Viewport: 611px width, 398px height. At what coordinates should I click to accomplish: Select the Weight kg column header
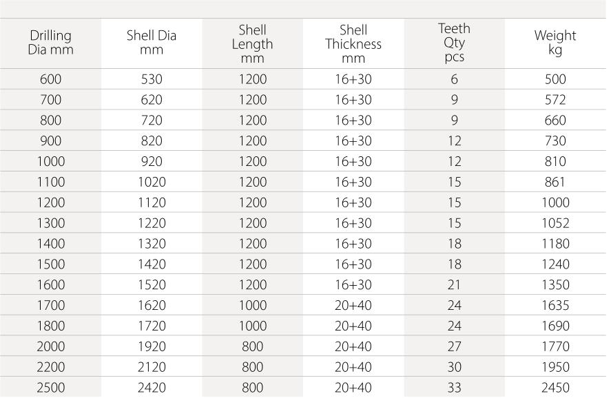(x=555, y=43)
